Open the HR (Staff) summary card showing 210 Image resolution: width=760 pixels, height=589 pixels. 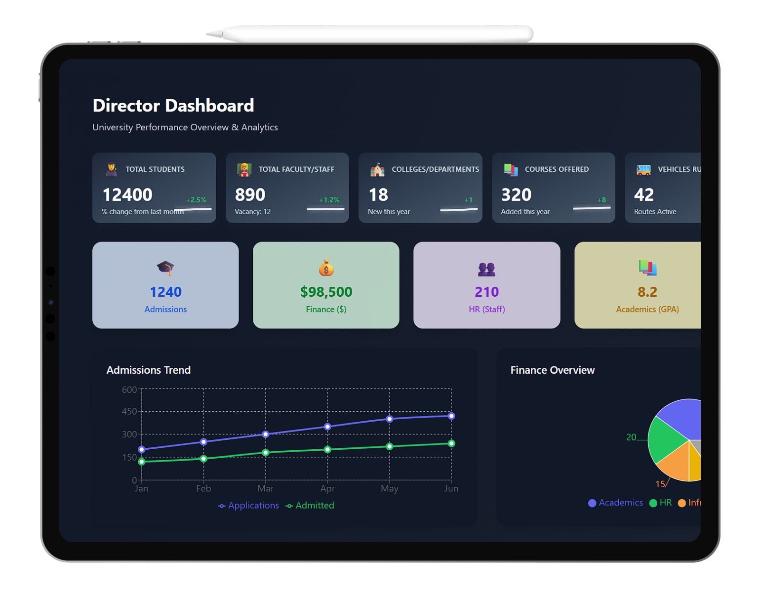(x=486, y=285)
